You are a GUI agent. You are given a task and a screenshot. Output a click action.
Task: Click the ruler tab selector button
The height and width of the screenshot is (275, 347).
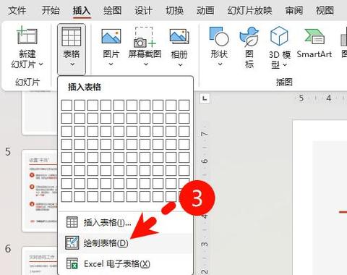pos(205,98)
